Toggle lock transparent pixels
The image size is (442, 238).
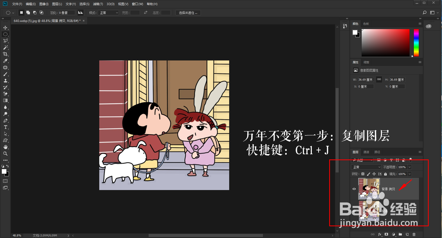tap(363, 174)
